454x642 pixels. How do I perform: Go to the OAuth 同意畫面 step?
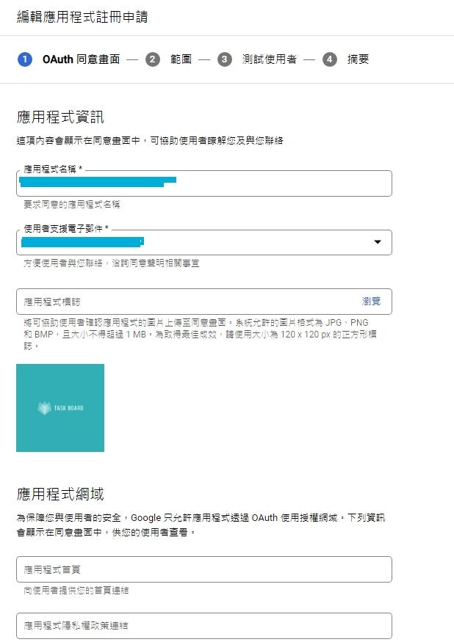click(81, 59)
